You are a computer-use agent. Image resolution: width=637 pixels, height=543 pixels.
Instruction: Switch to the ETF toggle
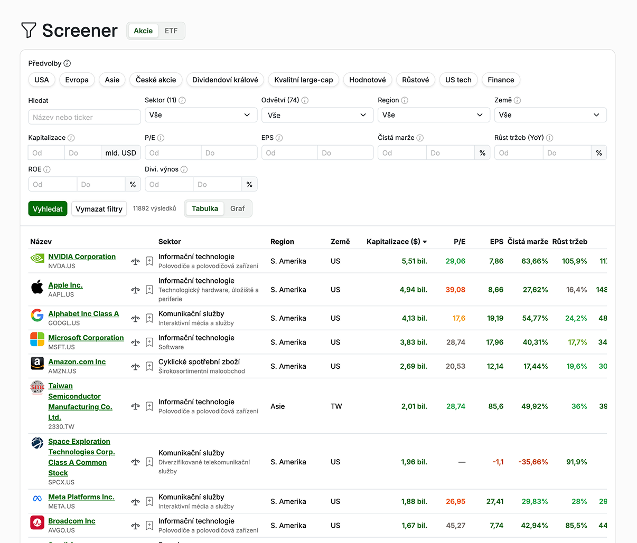[x=171, y=31]
